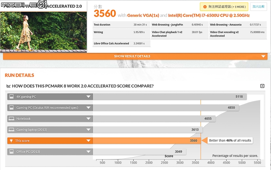Click the Writing result 5.95789 s
The image size is (271, 170).
(122, 33)
